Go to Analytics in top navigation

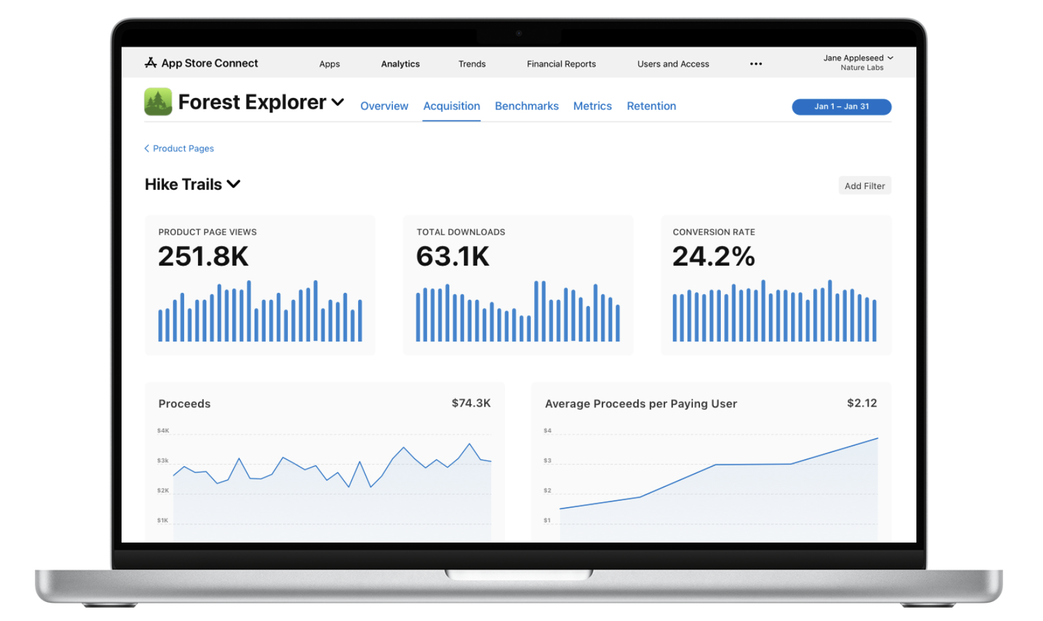(x=400, y=64)
